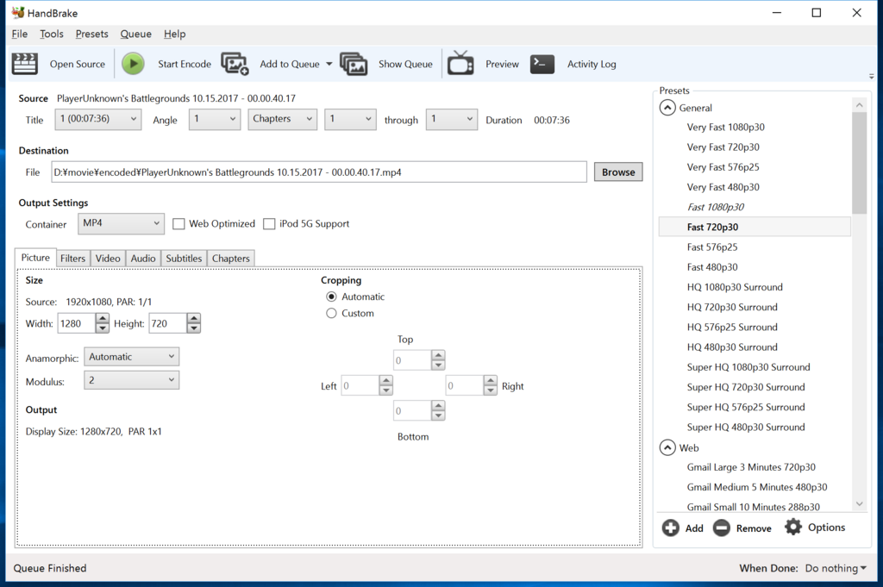Switch to the Chapters tab
This screenshot has height=587, width=883.
pos(231,259)
